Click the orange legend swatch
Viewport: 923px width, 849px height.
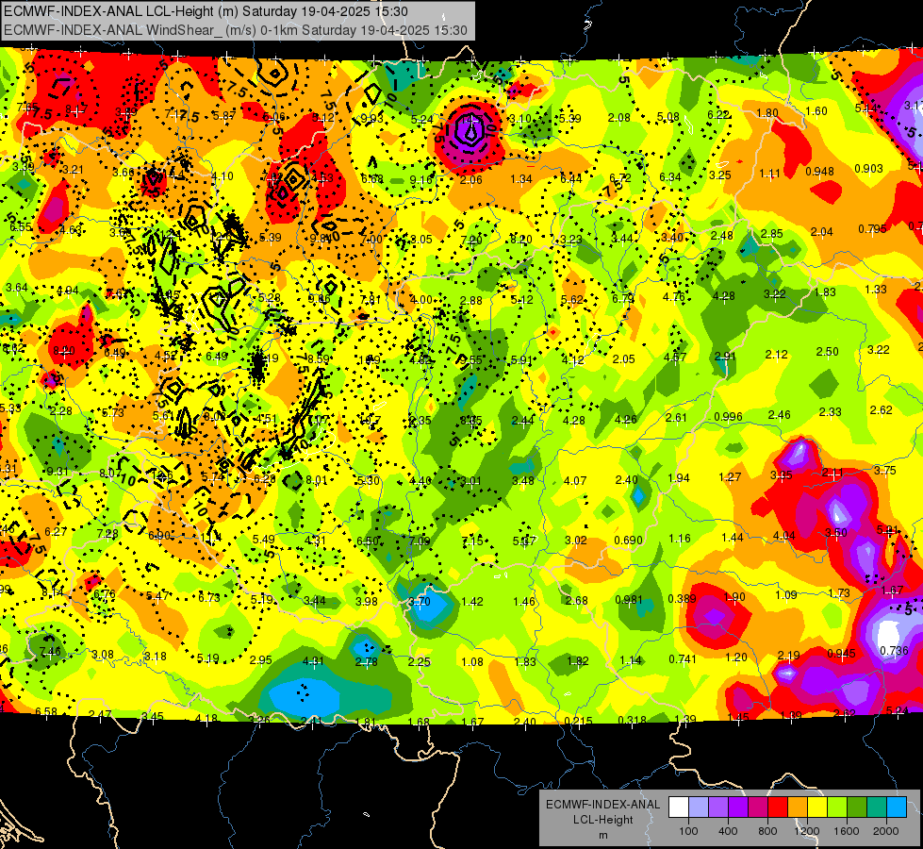pos(798,807)
